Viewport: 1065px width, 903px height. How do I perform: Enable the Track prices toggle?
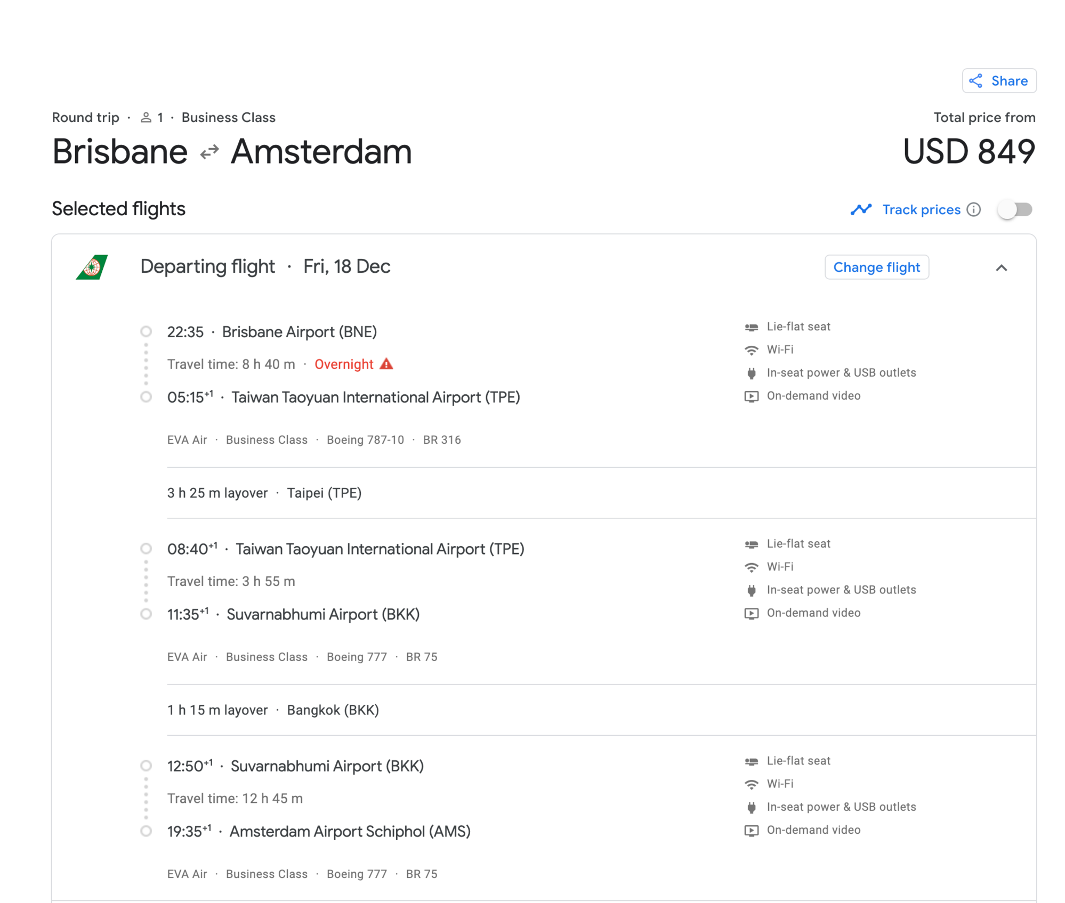pos(1015,209)
